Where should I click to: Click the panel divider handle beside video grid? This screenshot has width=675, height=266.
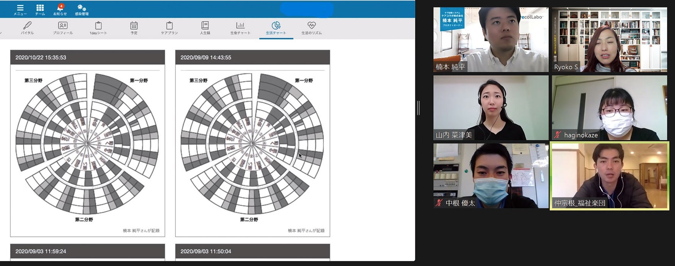(x=418, y=108)
